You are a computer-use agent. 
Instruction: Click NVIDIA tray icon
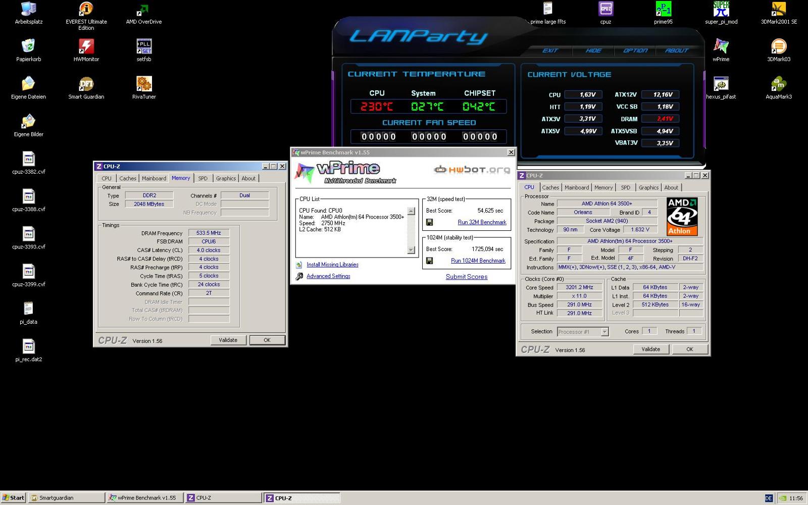tap(782, 498)
